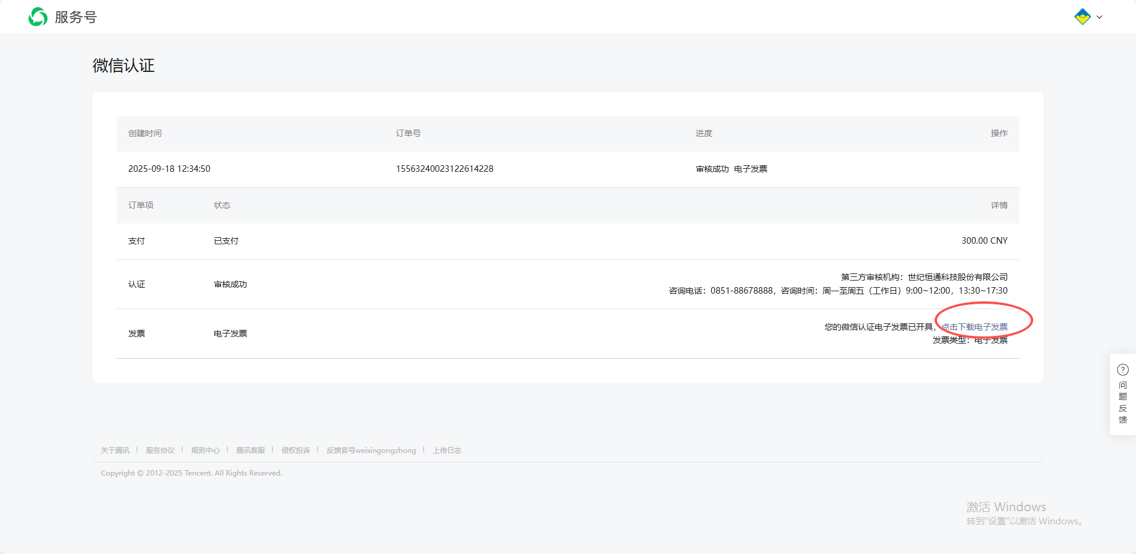Click the 已支付 payment status

pyautogui.click(x=226, y=241)
